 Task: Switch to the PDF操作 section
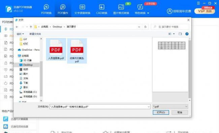click(63, 9)
